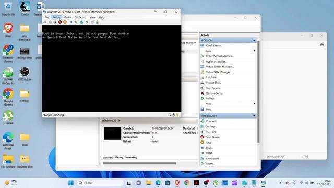This screenshot has width=334, height=188.
Task: Click the Turn Off icon in VM Connection toolbar
Action: pos(55,22)
